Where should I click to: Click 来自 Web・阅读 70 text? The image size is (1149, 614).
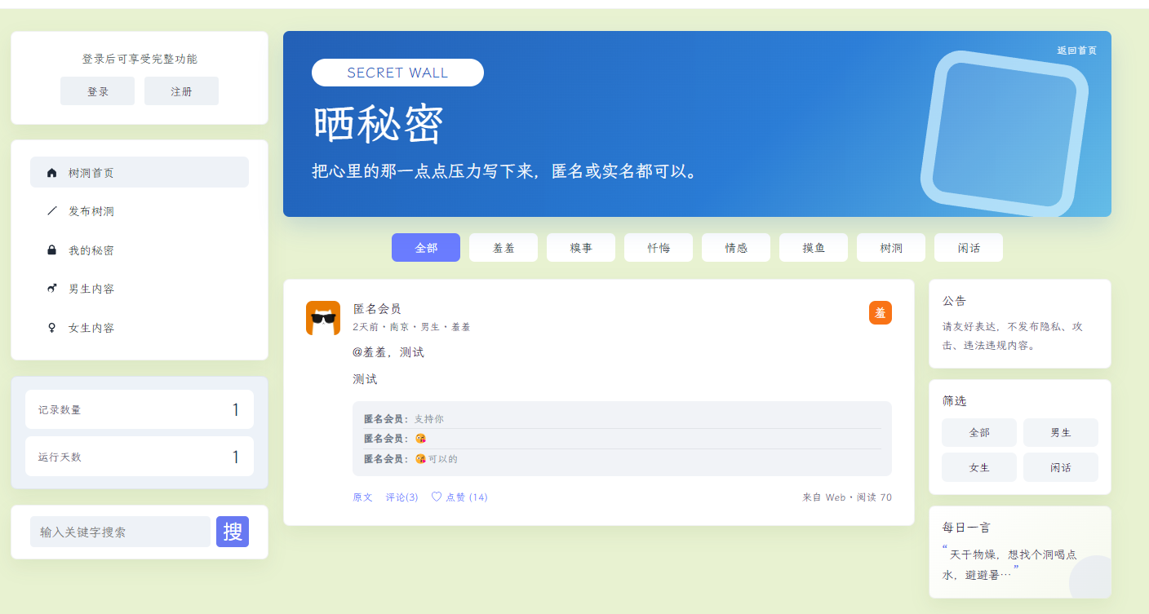847,497
